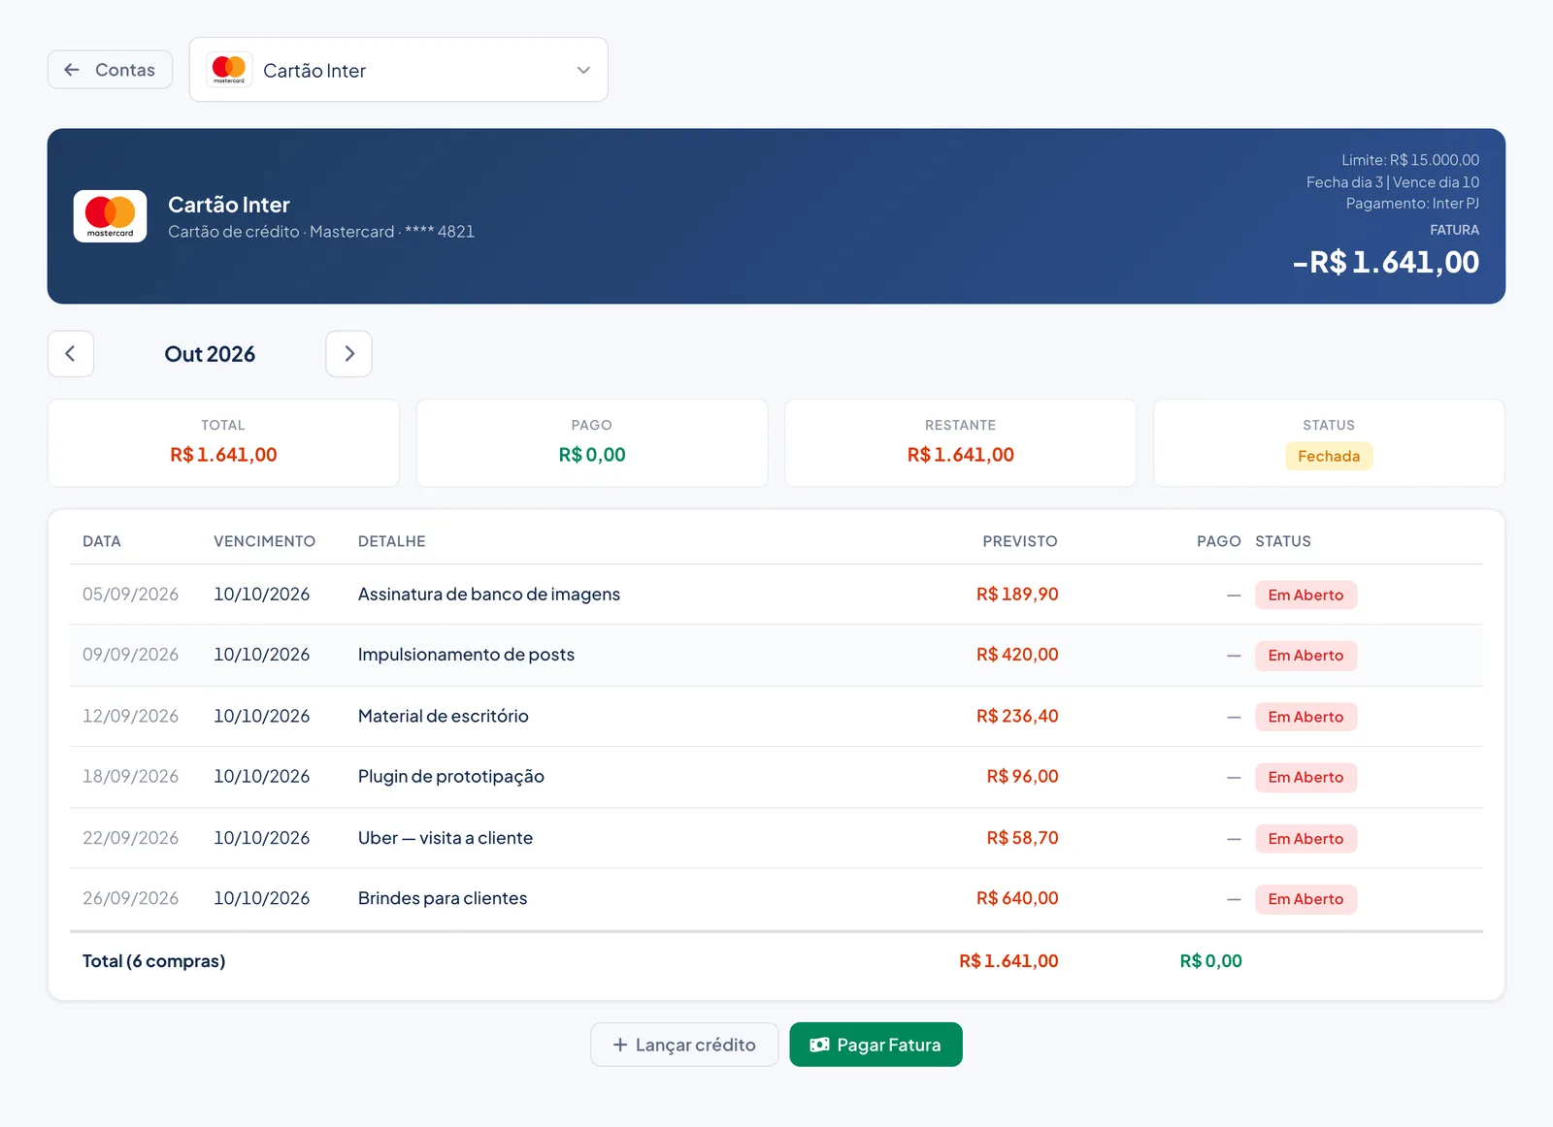Click the R$ 420,00 amount
Viewport: 1553px width, 1127px height.
tap(1017, 655)
